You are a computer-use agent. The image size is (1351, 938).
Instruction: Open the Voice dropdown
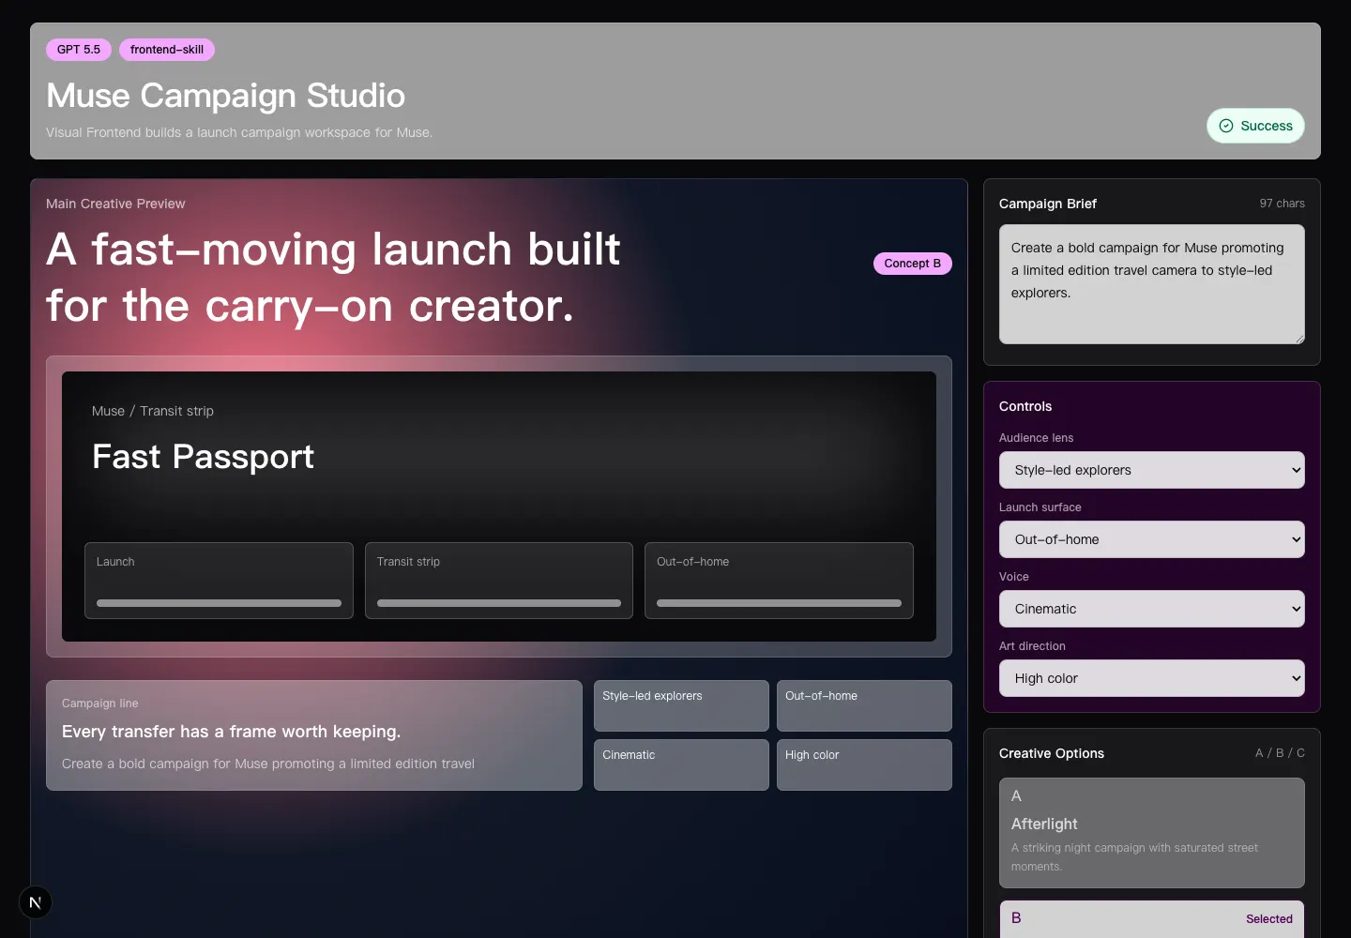tap(1152, 609)
